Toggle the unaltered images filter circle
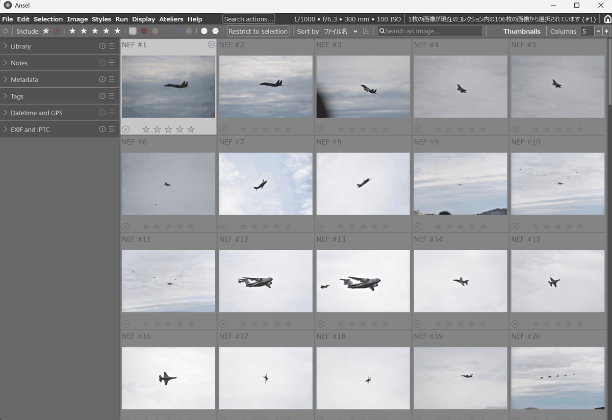Image resolution: width=612 pixels, height=420 pixels. pyautogui.click(x=204, y=31)
